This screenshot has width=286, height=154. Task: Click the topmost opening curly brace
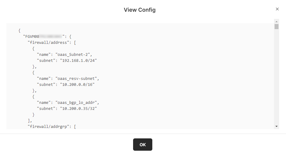[20, 30]
